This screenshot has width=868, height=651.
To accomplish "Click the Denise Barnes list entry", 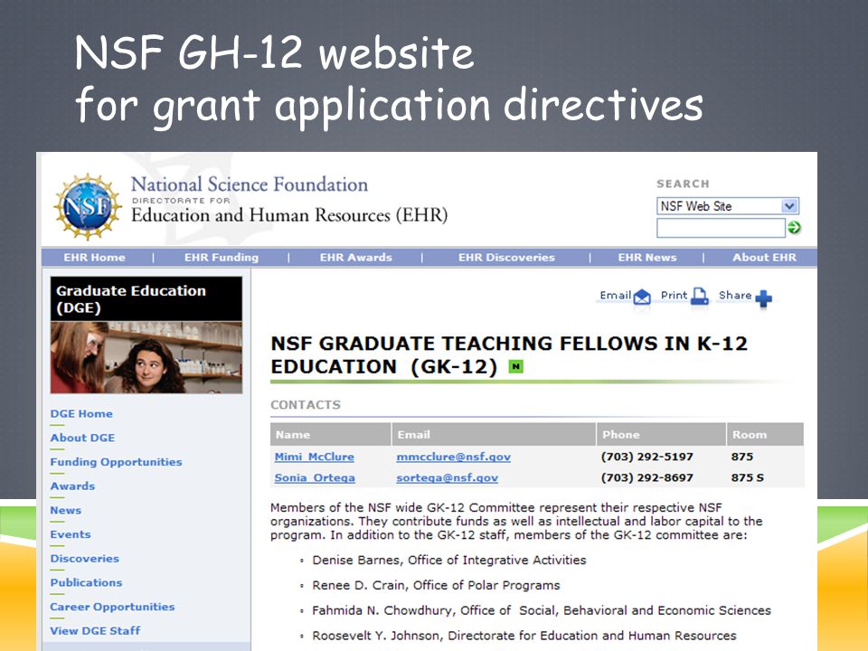I will tap(449, 561).
